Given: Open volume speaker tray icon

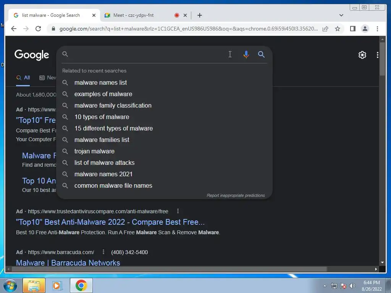Looking at the screenshot, I should click(352, 286).
